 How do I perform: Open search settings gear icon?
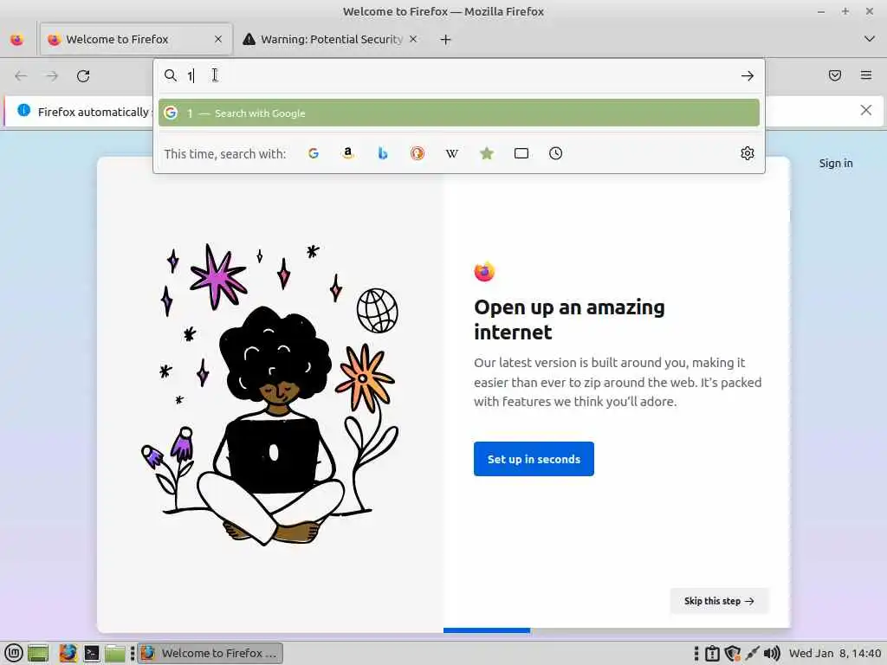[x=748, y=153]
